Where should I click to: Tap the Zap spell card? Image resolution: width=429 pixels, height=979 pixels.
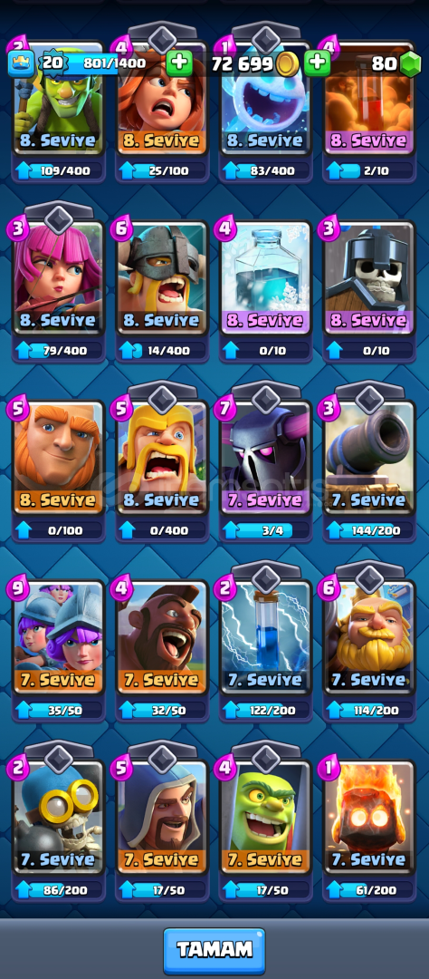coord(265,638)
